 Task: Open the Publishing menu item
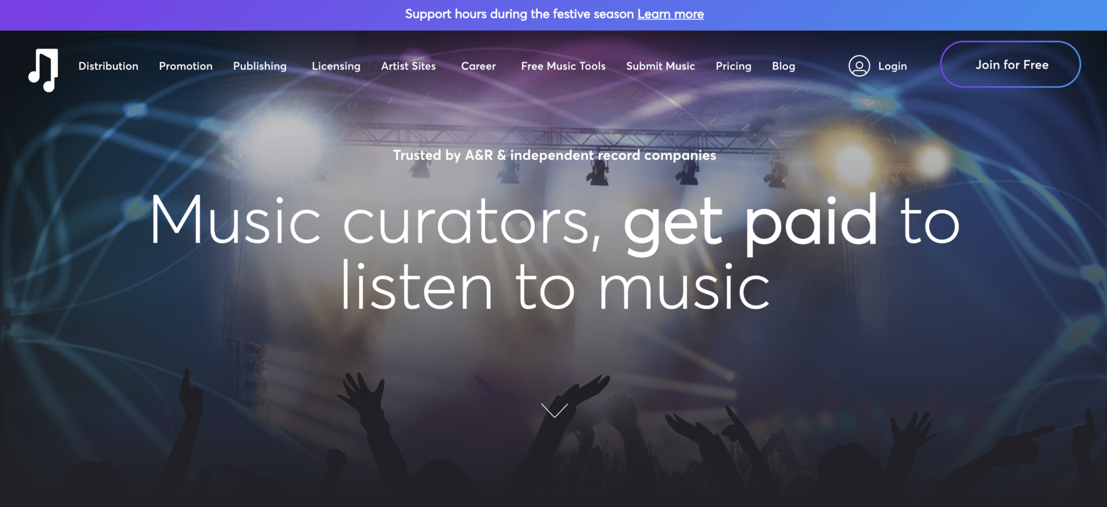[x=259, y=66]
